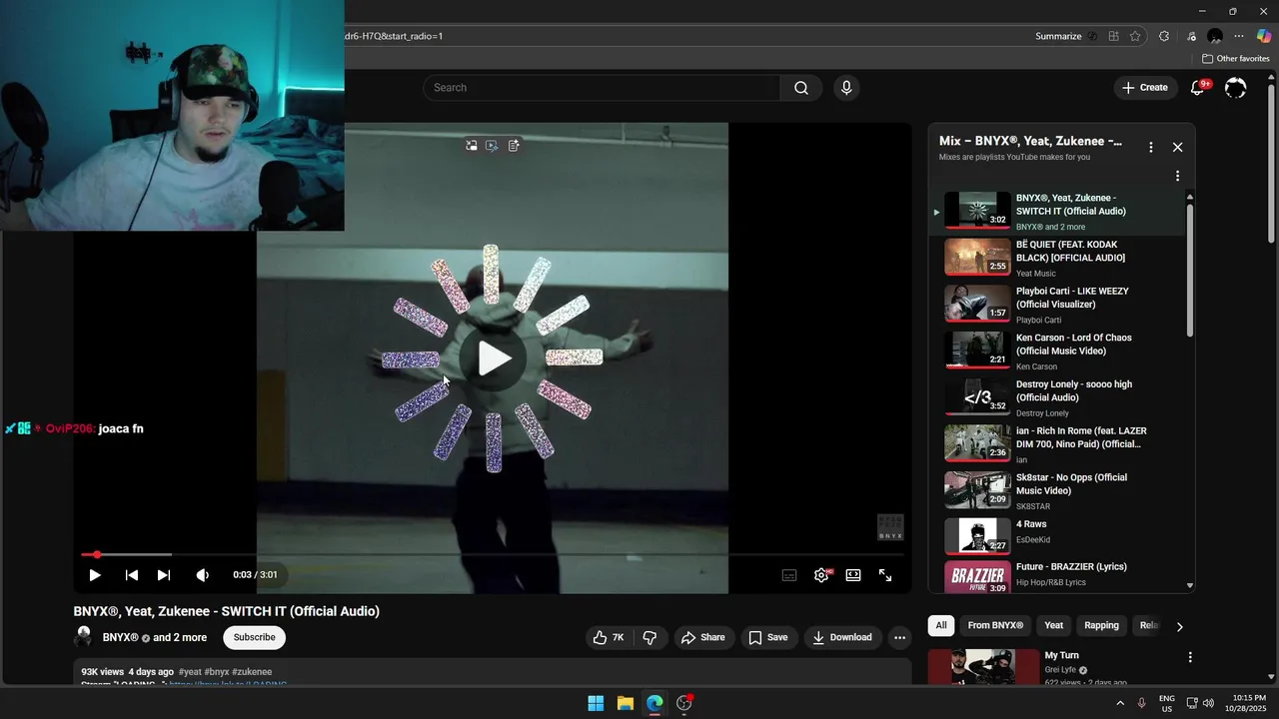Select Playboi Carti - LIKE WEEZY thumbnail
1279x719 pixels.
pyautogui.click(x=977, y=304)
